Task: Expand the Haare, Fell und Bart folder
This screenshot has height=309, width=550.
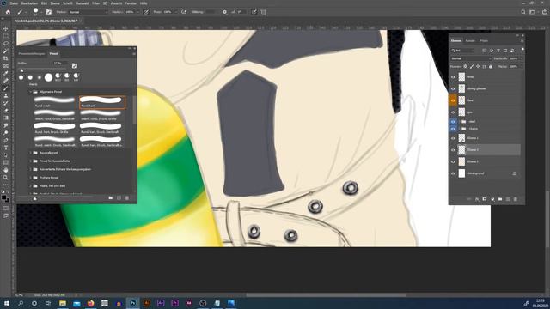Action: pyautogui.click(x=31, y=185)
